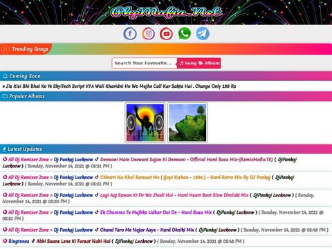Click circle bullet icon of Lagi Aaj row

click(x=5, y=195)
